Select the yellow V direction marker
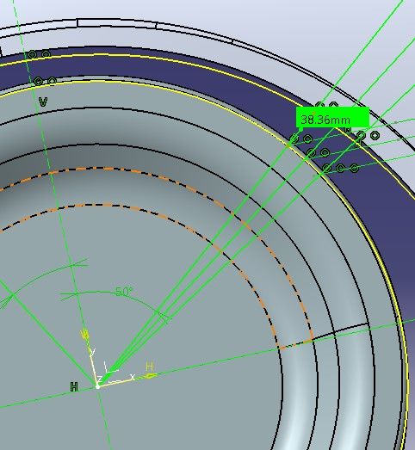Screen dimensions: 415x450 (x=85, y=335)
